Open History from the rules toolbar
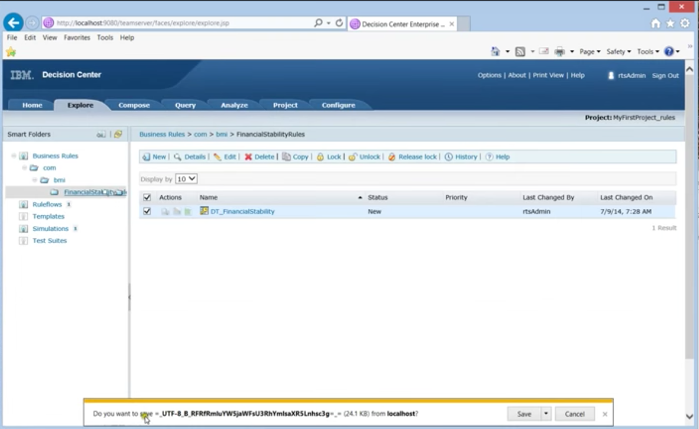699x429 pixels. 461,157
